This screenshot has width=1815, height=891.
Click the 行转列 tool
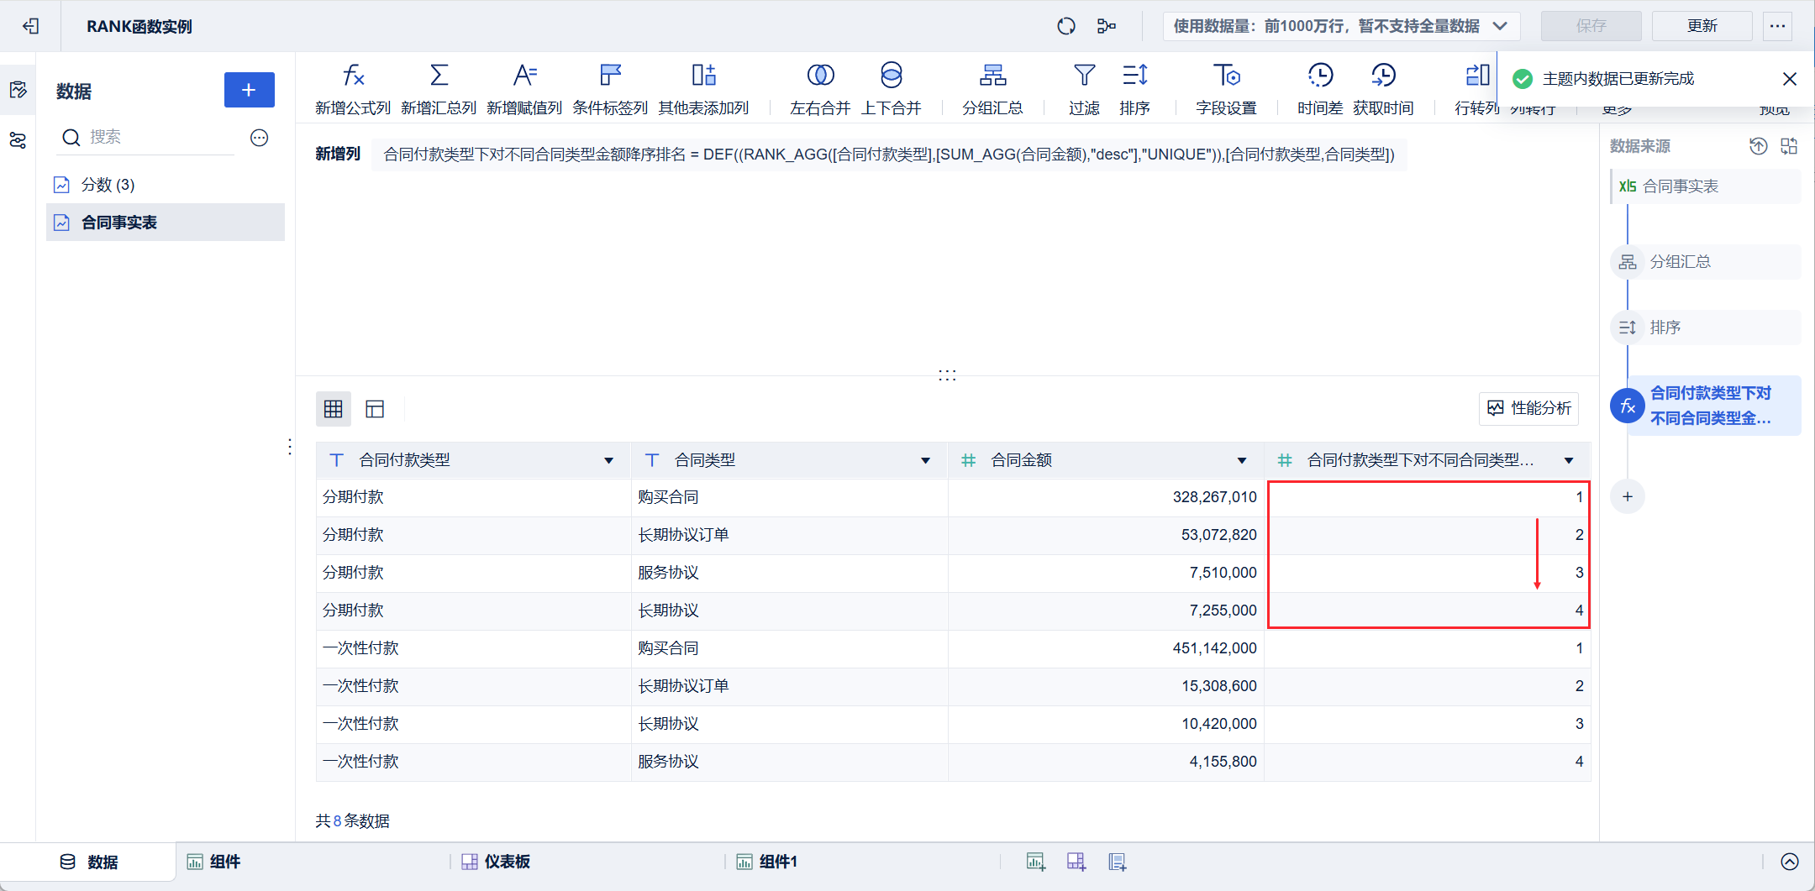click(1476, 88)
